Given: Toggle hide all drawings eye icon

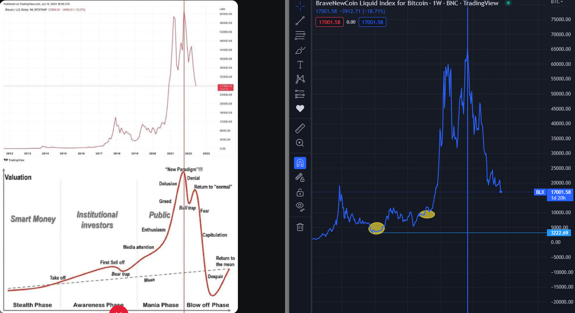Looking at the screenshot, I should click(x=300, y=207).
